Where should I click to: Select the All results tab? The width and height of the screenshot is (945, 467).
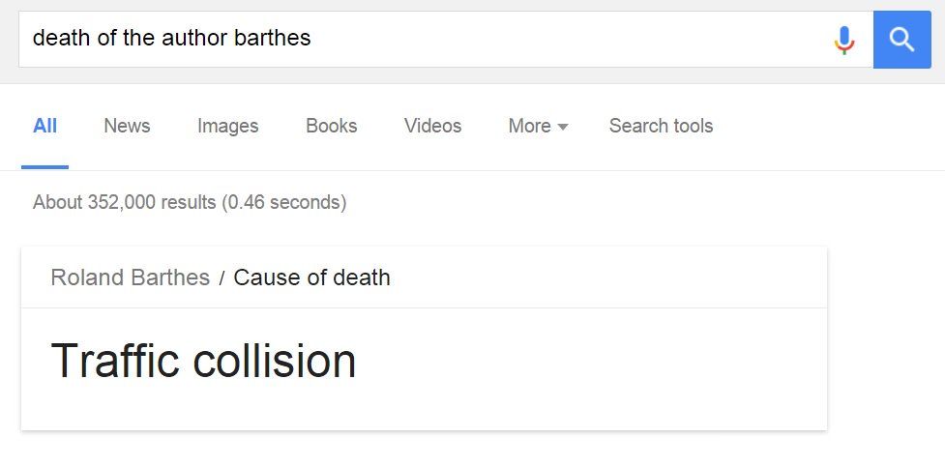44,126
